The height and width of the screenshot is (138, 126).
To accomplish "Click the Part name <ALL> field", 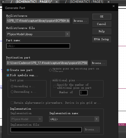I will 38,46.
